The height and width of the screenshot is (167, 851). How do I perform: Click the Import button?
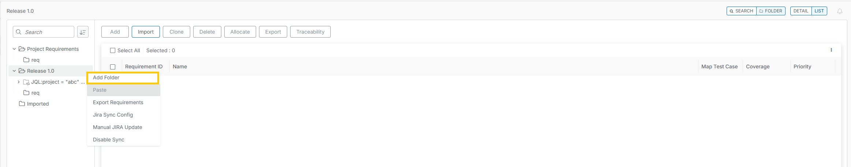[146, 32]
